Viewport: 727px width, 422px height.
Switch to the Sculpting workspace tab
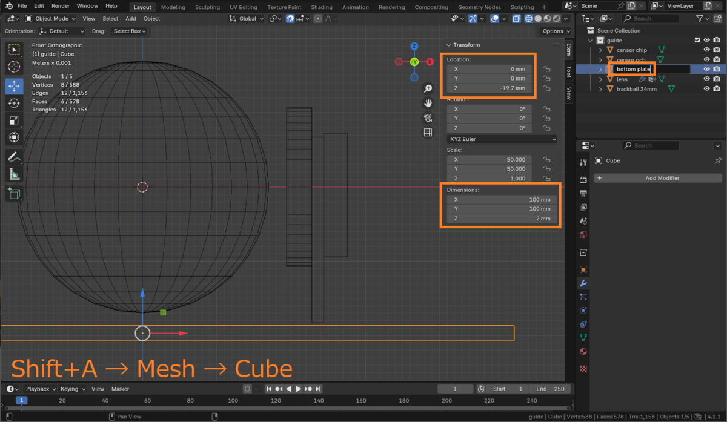207,7
